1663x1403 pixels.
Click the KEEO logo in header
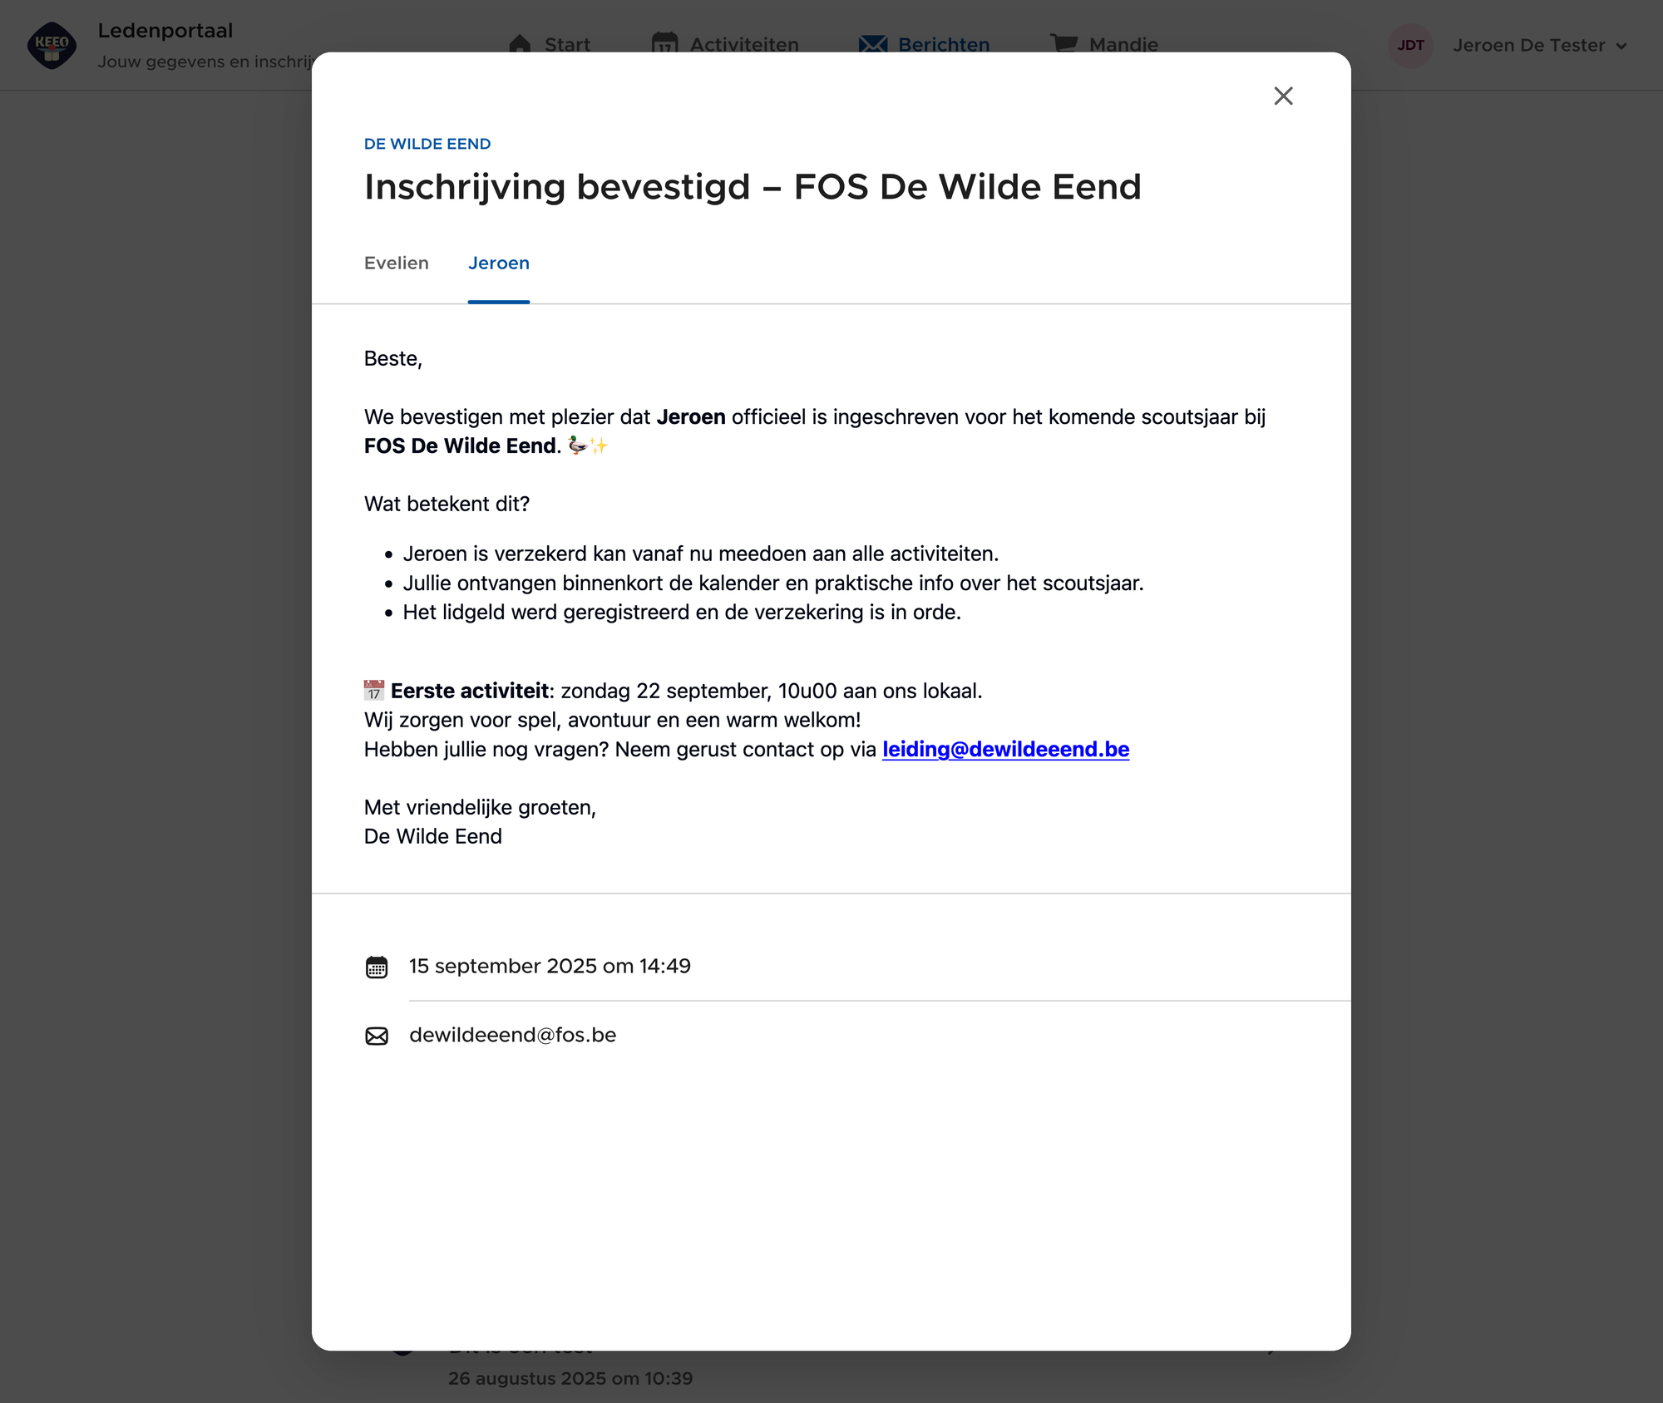(x=52, y=45)
